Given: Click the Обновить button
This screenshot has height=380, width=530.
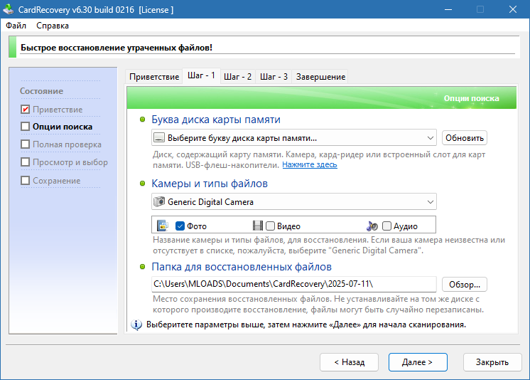Looking at the screenshot, I should coord(465,138).
